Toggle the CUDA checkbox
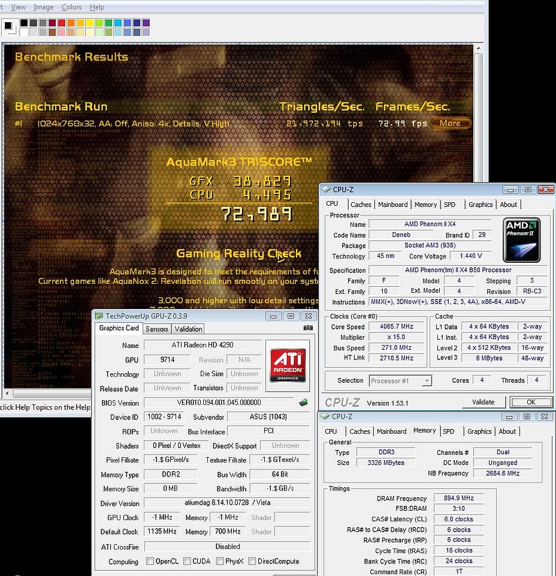Screen dimensions: 556x576 (188, 562)
